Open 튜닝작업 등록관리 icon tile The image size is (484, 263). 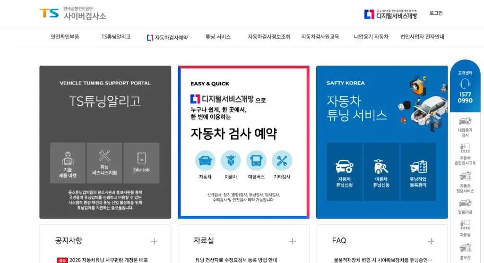(418, 172)
